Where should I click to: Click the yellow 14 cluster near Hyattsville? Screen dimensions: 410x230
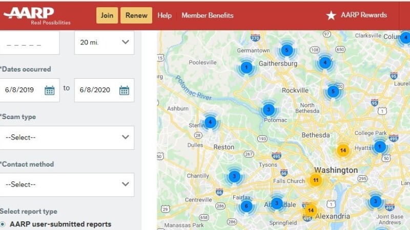(x=343, y=150)
